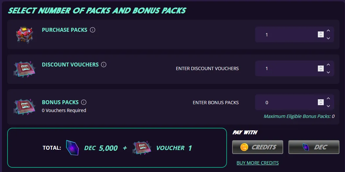Click the Discount Vouchers info icon
The height and width of the screenshot is (172, 345).
104,65
